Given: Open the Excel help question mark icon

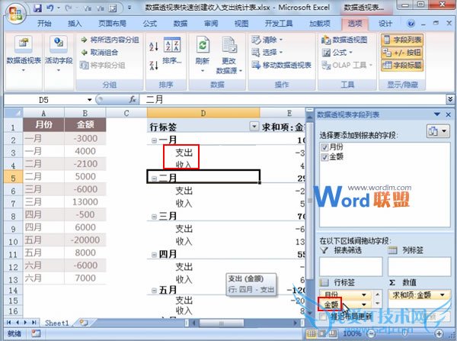Looking at the screenshot, I should [x=411, y=24].
